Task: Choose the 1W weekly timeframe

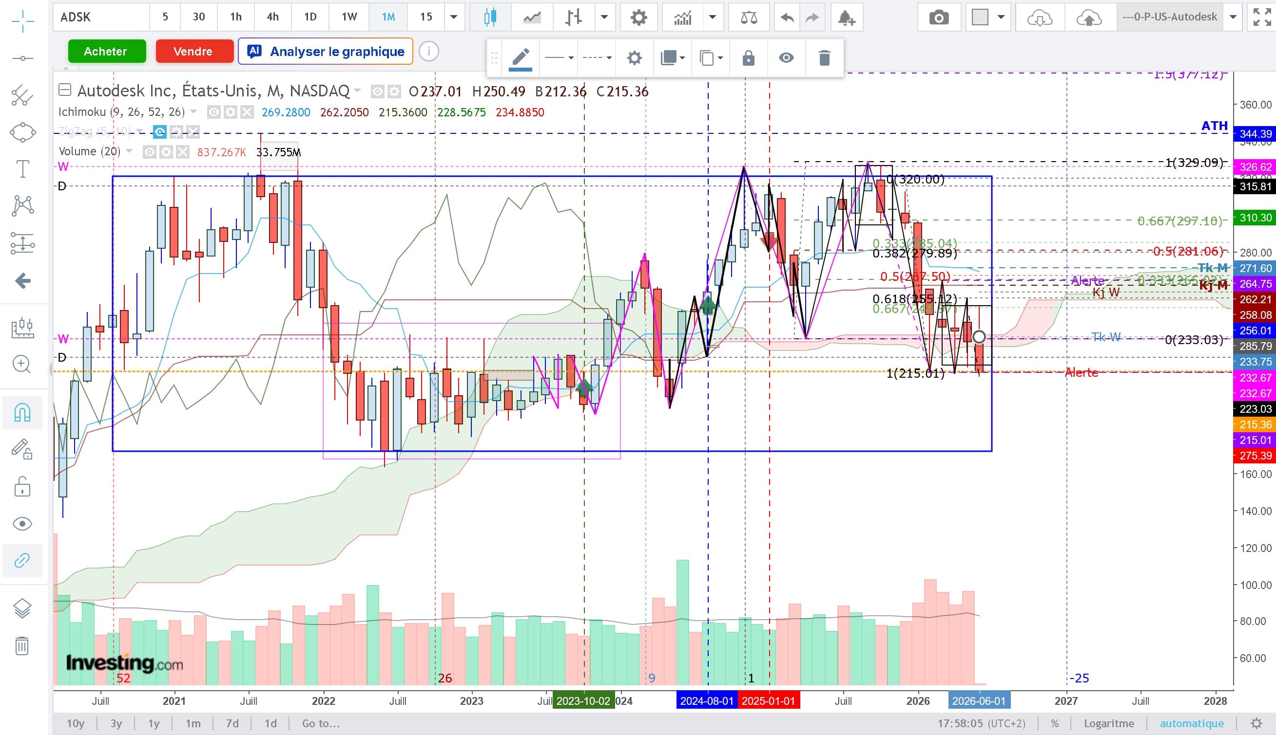Action: point(349,17)
